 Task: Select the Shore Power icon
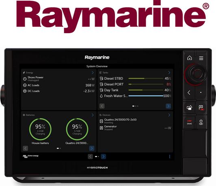pyautogui.click(x=25, y=79)
